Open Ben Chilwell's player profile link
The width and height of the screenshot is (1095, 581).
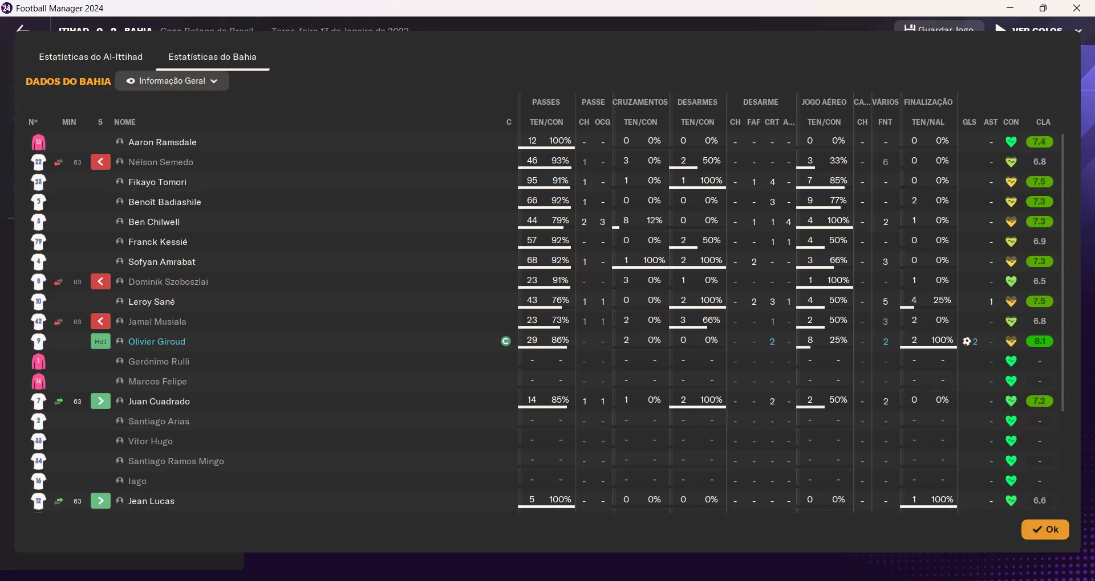154,222
